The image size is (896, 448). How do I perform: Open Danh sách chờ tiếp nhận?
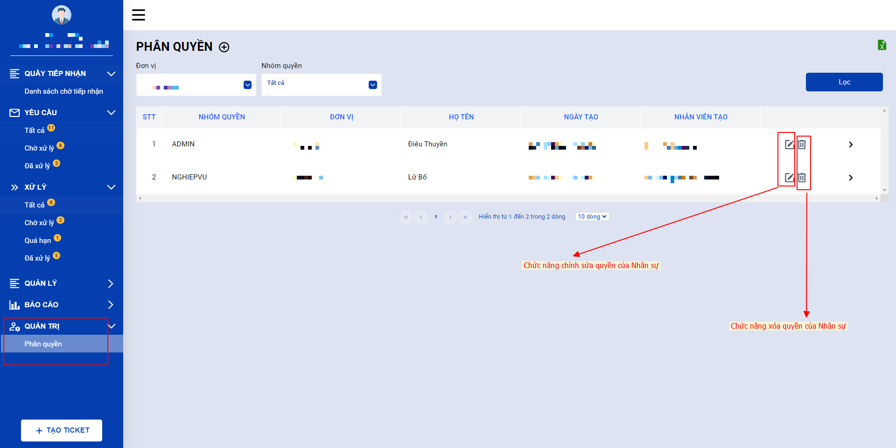click(64, 91)
